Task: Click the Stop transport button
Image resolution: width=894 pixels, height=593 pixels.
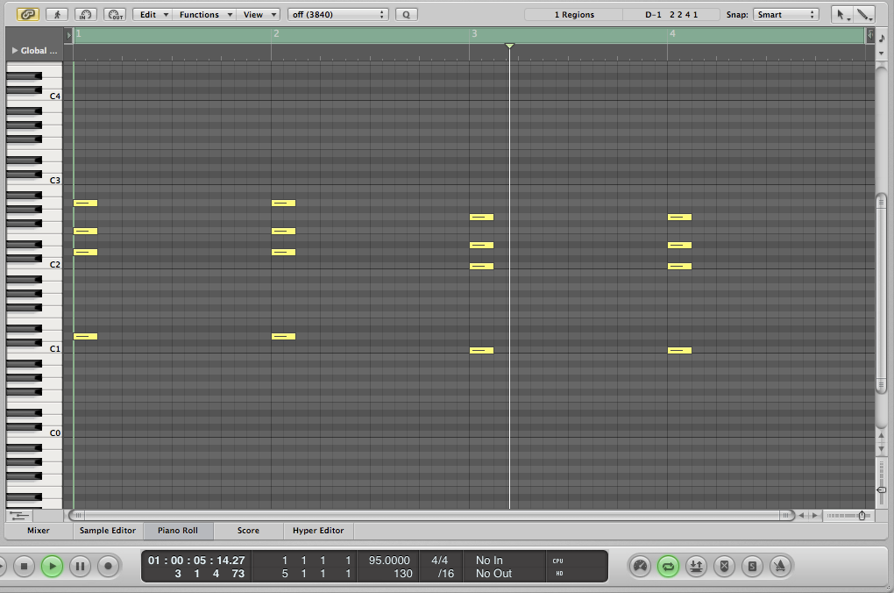Action: (x=24, y=566)
